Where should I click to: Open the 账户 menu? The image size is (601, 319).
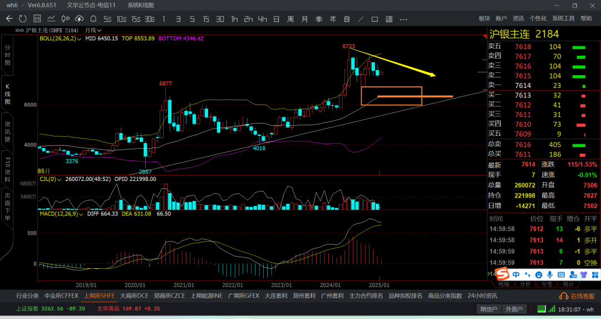click(501, 18)
